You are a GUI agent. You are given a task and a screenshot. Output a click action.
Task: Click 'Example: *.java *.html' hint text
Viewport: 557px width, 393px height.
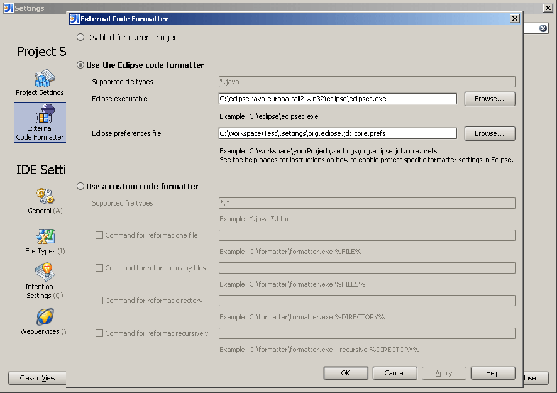pos(255,219)
